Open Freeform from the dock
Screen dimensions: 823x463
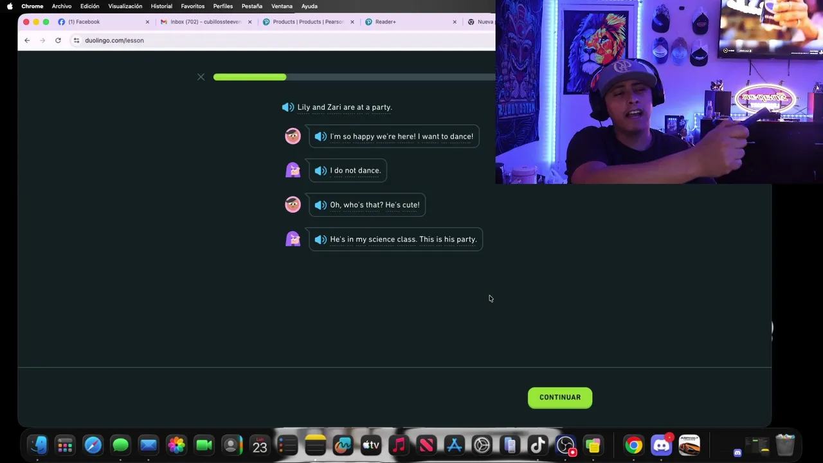tap(343, 445)
